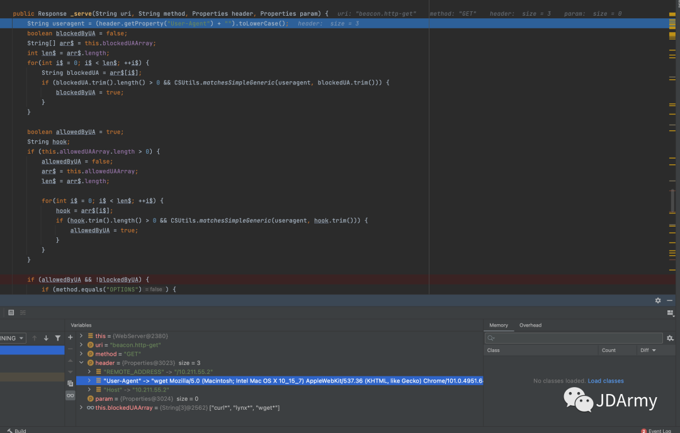Select the Variables panel title
The width and height of the screenshot is (680, 433).
tap(81, 325)
